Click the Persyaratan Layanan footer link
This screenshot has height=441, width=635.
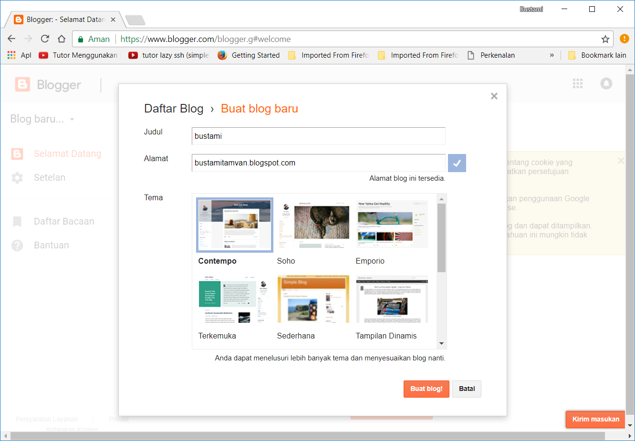[47, 419]
